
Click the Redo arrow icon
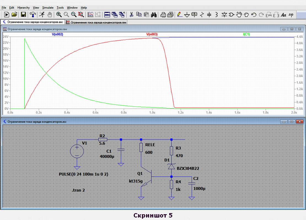tap(261, 14)
